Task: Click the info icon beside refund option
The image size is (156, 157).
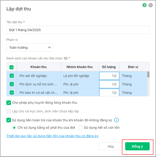Action: pos(117,120)
